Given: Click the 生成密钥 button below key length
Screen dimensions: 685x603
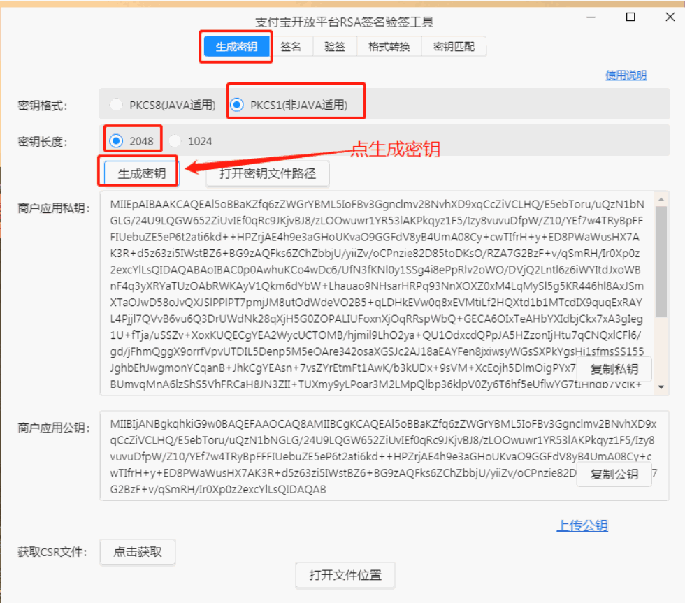Looking at the screenshot, I should tap(141, 173).
